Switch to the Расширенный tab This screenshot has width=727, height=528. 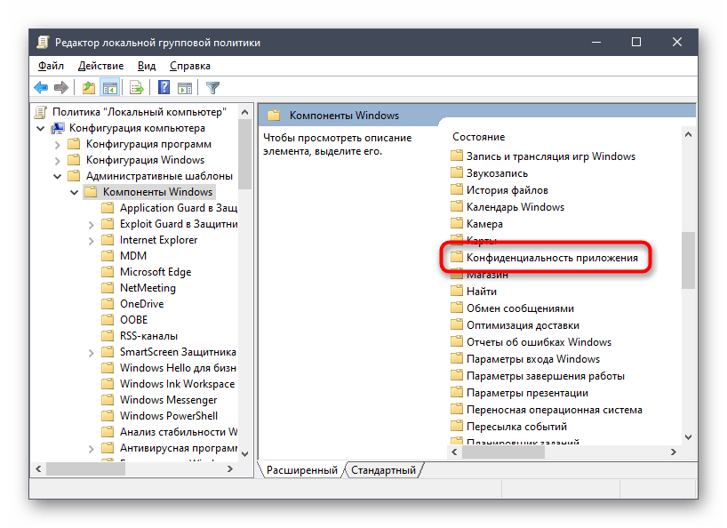tap(301, 469)
